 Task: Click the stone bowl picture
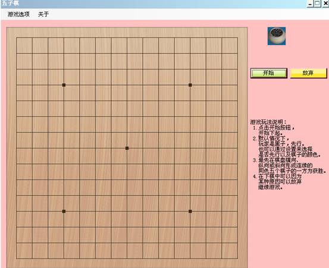[277, 36]
